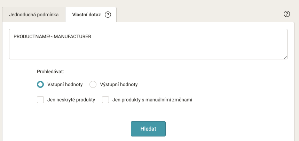
Task: Switch to the Jednoduchá podmínka tab
Action: pyautogui.click(x=34, y=15)
